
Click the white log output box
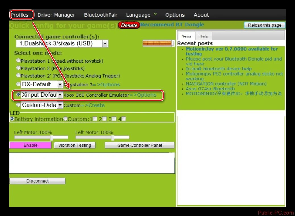[x=92, y=163]
